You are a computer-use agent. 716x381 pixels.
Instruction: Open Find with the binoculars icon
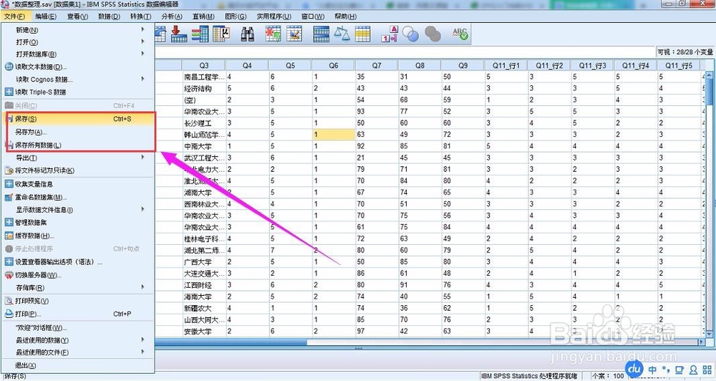pos(248,34)
